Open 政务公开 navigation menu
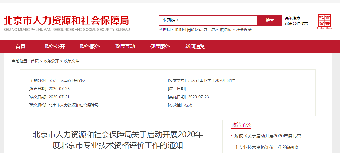This screenshot has width=340, height=153. [55, 47]
